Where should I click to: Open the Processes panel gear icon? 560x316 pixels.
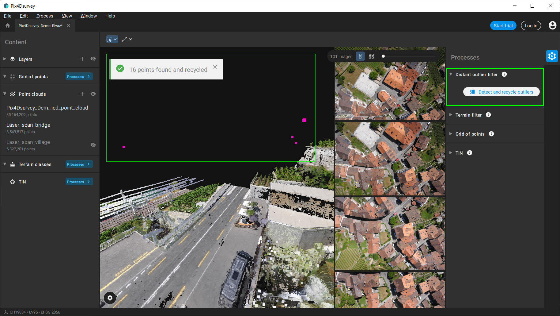(x=552, y=56)
